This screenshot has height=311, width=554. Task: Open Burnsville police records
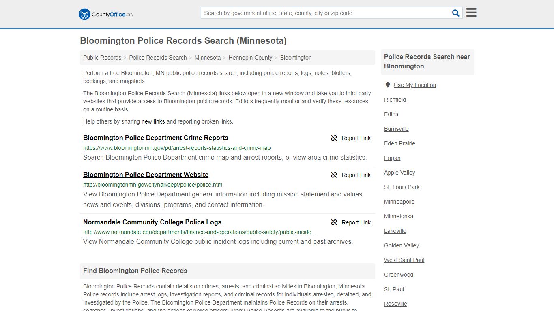click(396, 129)
